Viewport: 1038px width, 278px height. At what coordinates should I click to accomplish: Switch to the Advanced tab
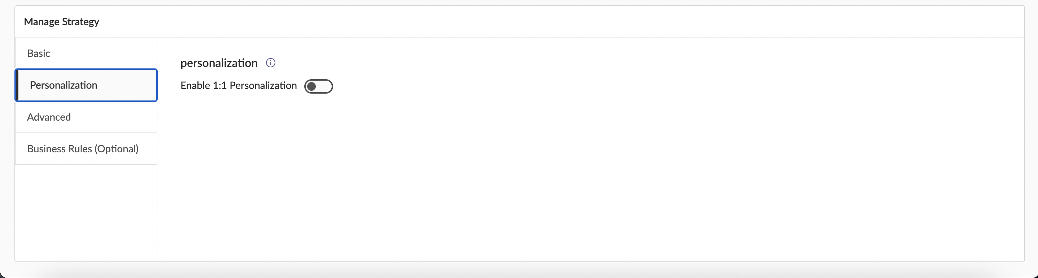click(x=49, y=117)
